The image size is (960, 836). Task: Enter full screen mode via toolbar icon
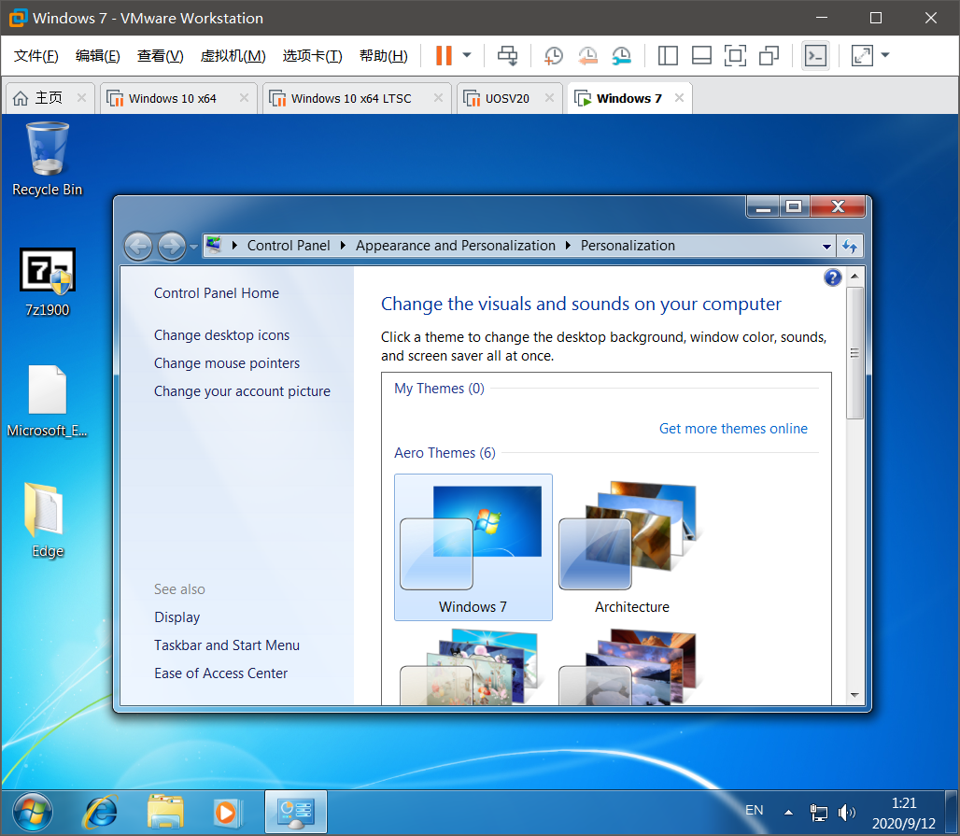[735, 56]
